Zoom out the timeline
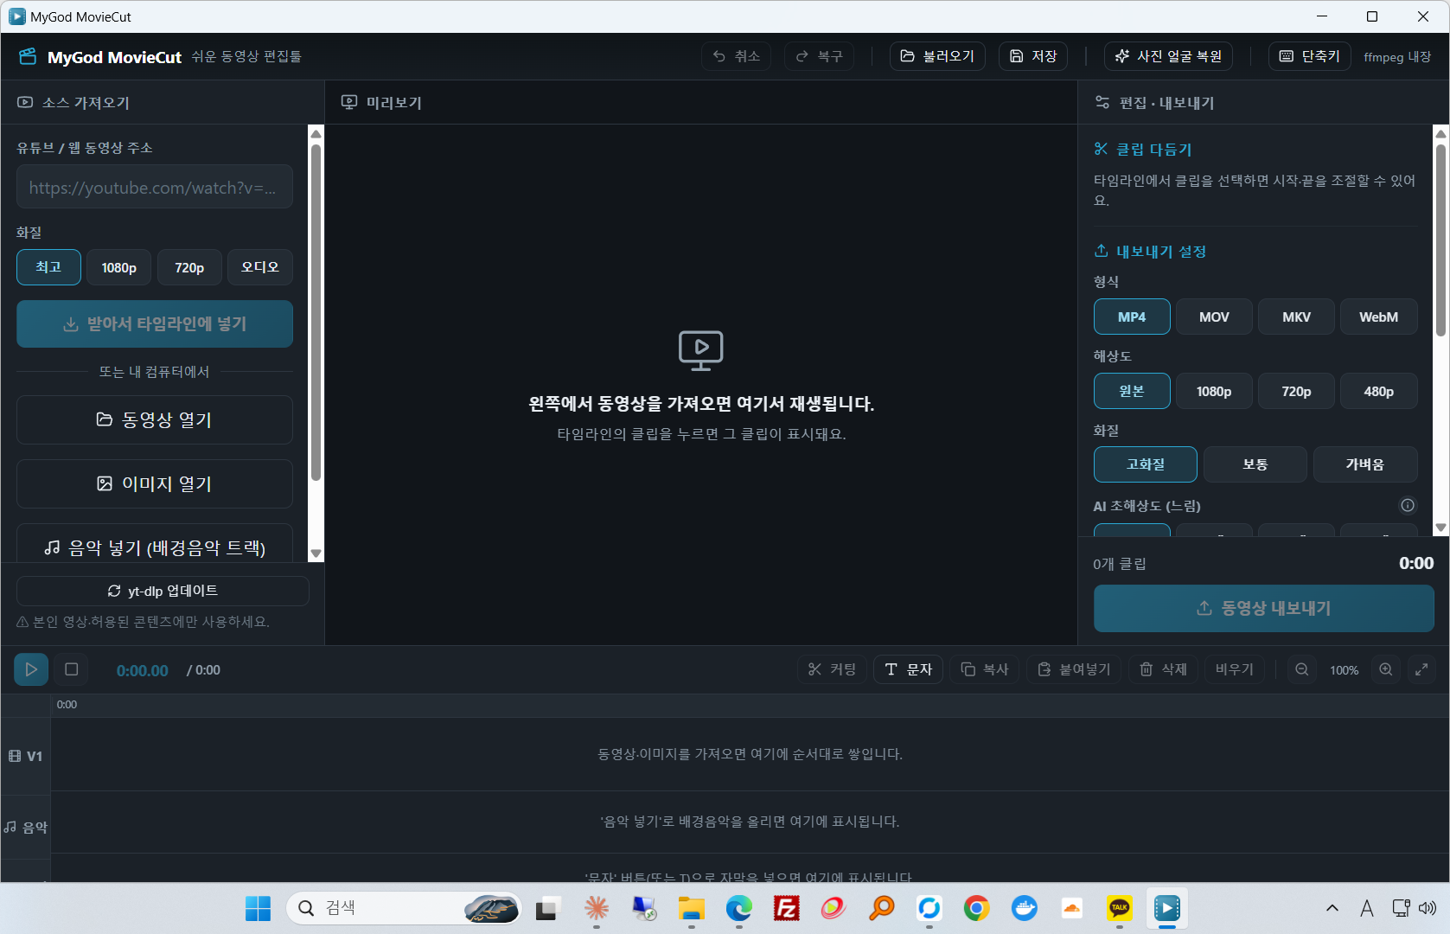Image resolution: width=1450 pixels, height=934 pixels. click(1301, 669)
